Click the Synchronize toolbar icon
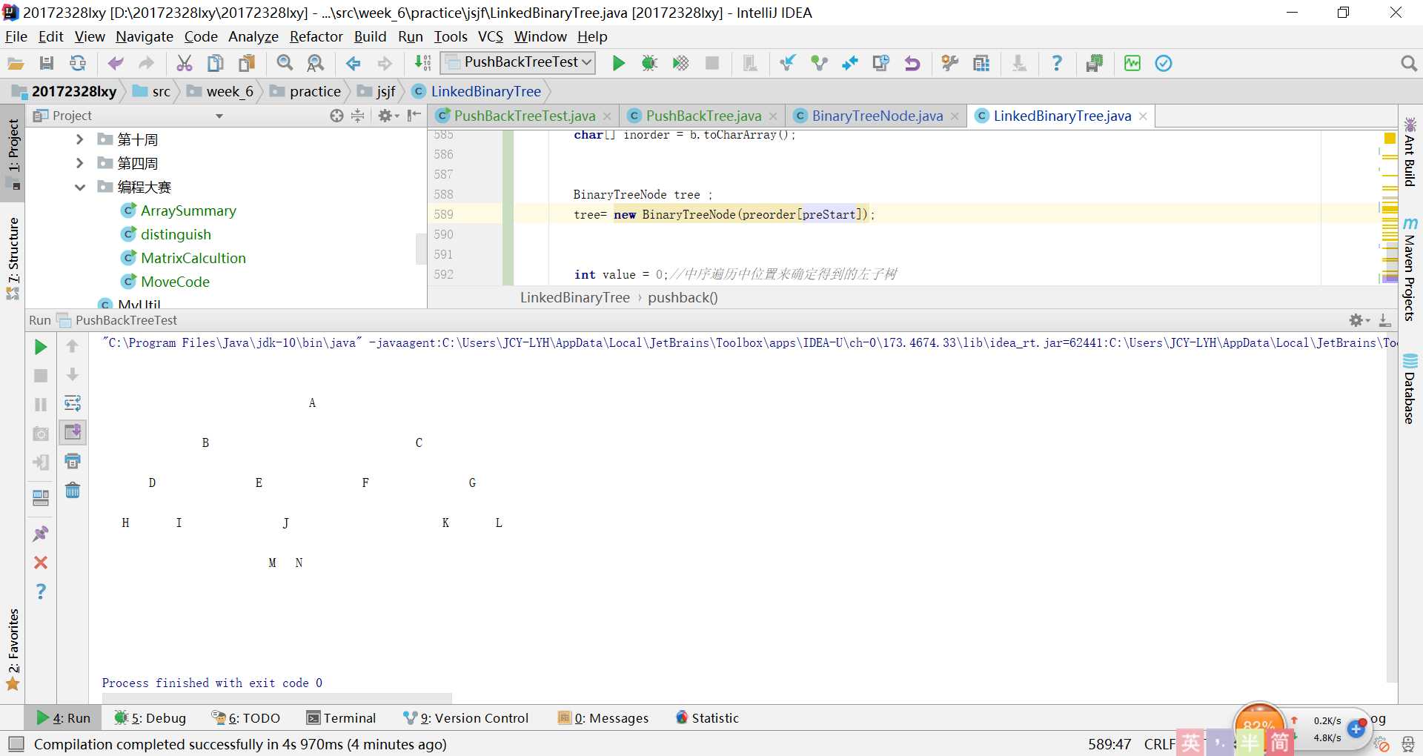Screen dimensions: 1423x756 [x=78, y=64]
